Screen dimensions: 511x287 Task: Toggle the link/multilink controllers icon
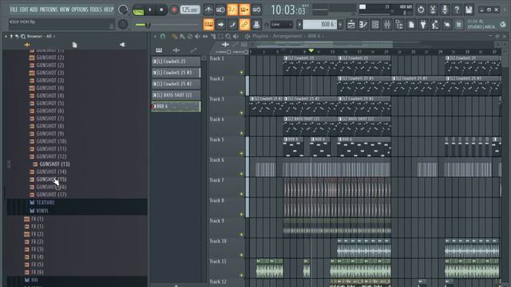pos(244,25)
